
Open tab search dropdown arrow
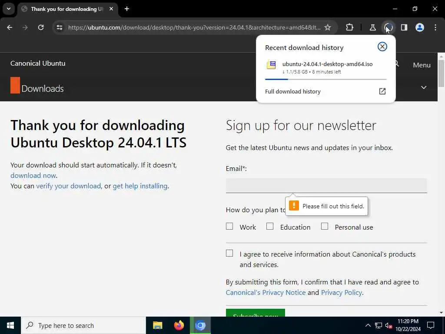[9, 9]
